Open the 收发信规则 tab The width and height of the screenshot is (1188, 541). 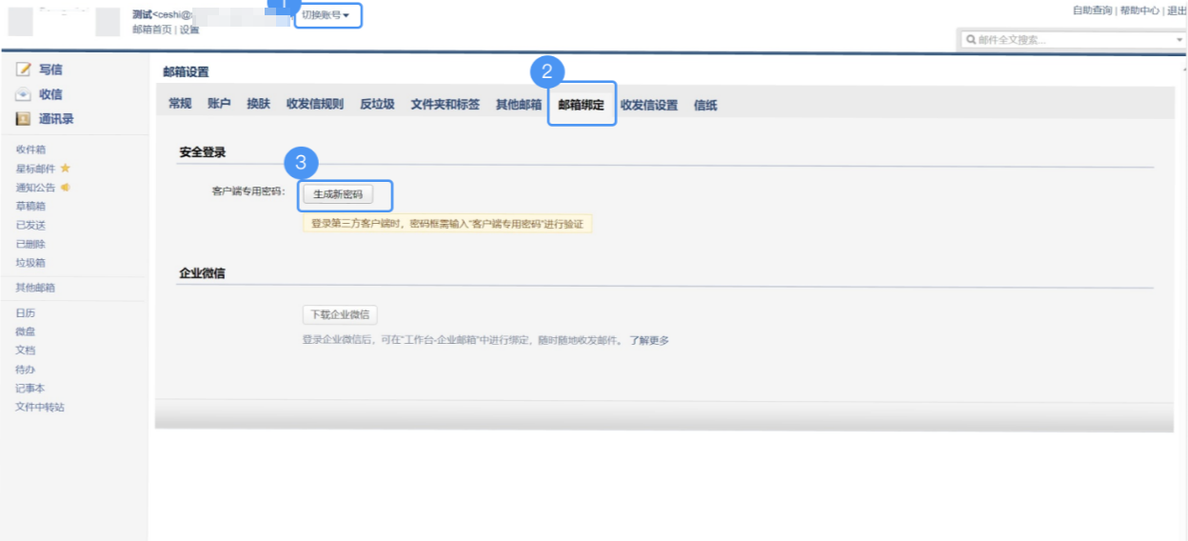pyautogui.click(x=315, y=105)
